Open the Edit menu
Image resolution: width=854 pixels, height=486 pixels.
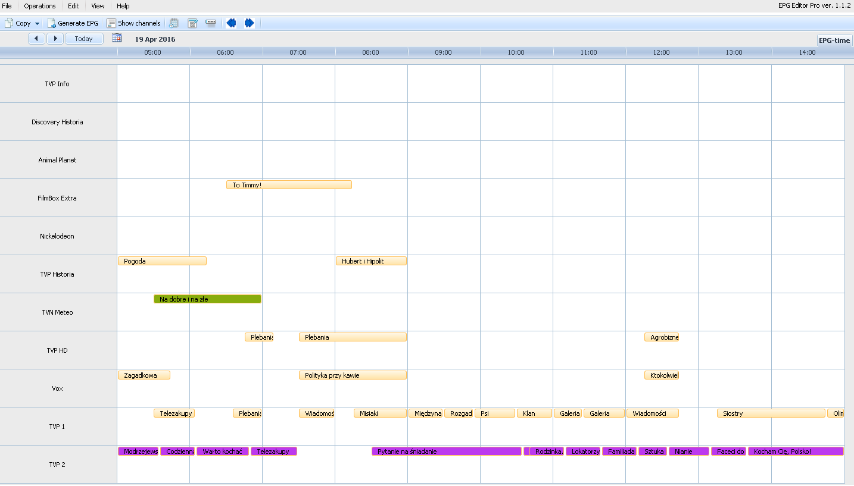(73, 6)
